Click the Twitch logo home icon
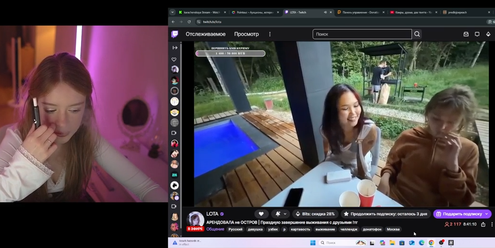Viewport: 495px width, 248px height. pos(174,34)
